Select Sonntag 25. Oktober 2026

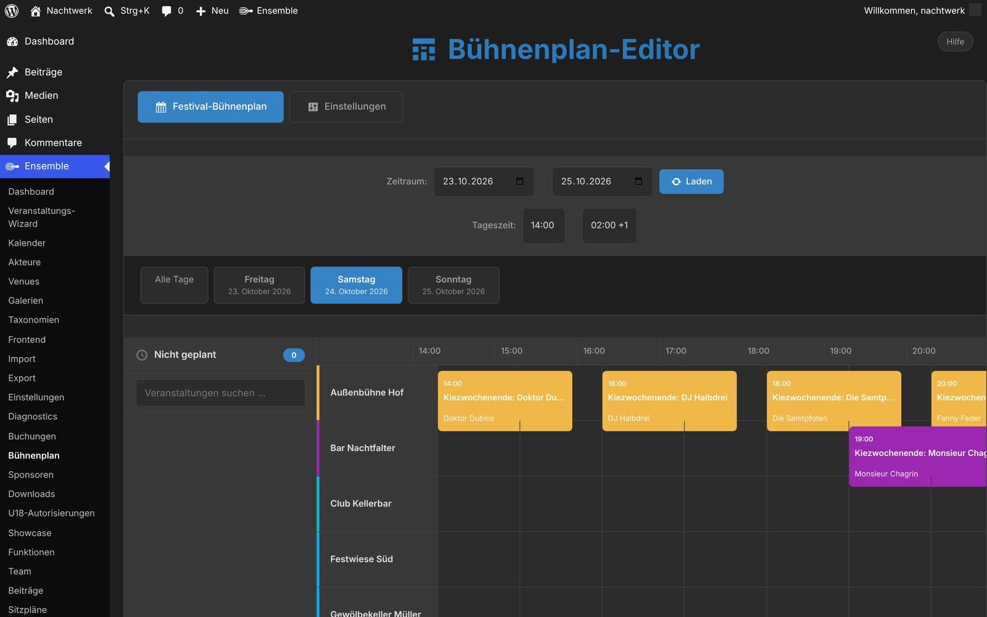pyautogui.click(x=453, y=284)
